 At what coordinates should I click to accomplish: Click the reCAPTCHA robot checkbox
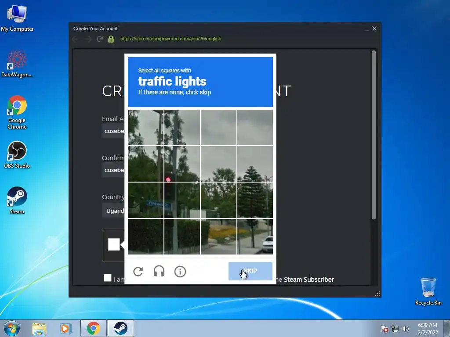coord(114,244)
